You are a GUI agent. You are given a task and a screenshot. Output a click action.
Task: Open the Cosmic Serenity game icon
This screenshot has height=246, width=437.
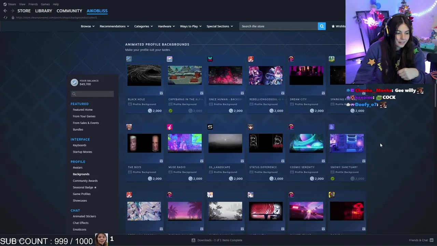291,127
